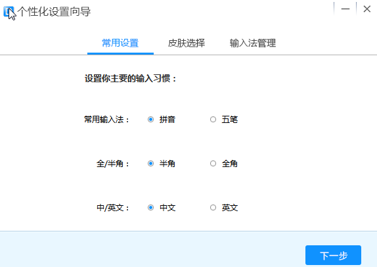377x267 pixels.
Task: Click the app logo icon in title bar
Action: tap(9, 12)
